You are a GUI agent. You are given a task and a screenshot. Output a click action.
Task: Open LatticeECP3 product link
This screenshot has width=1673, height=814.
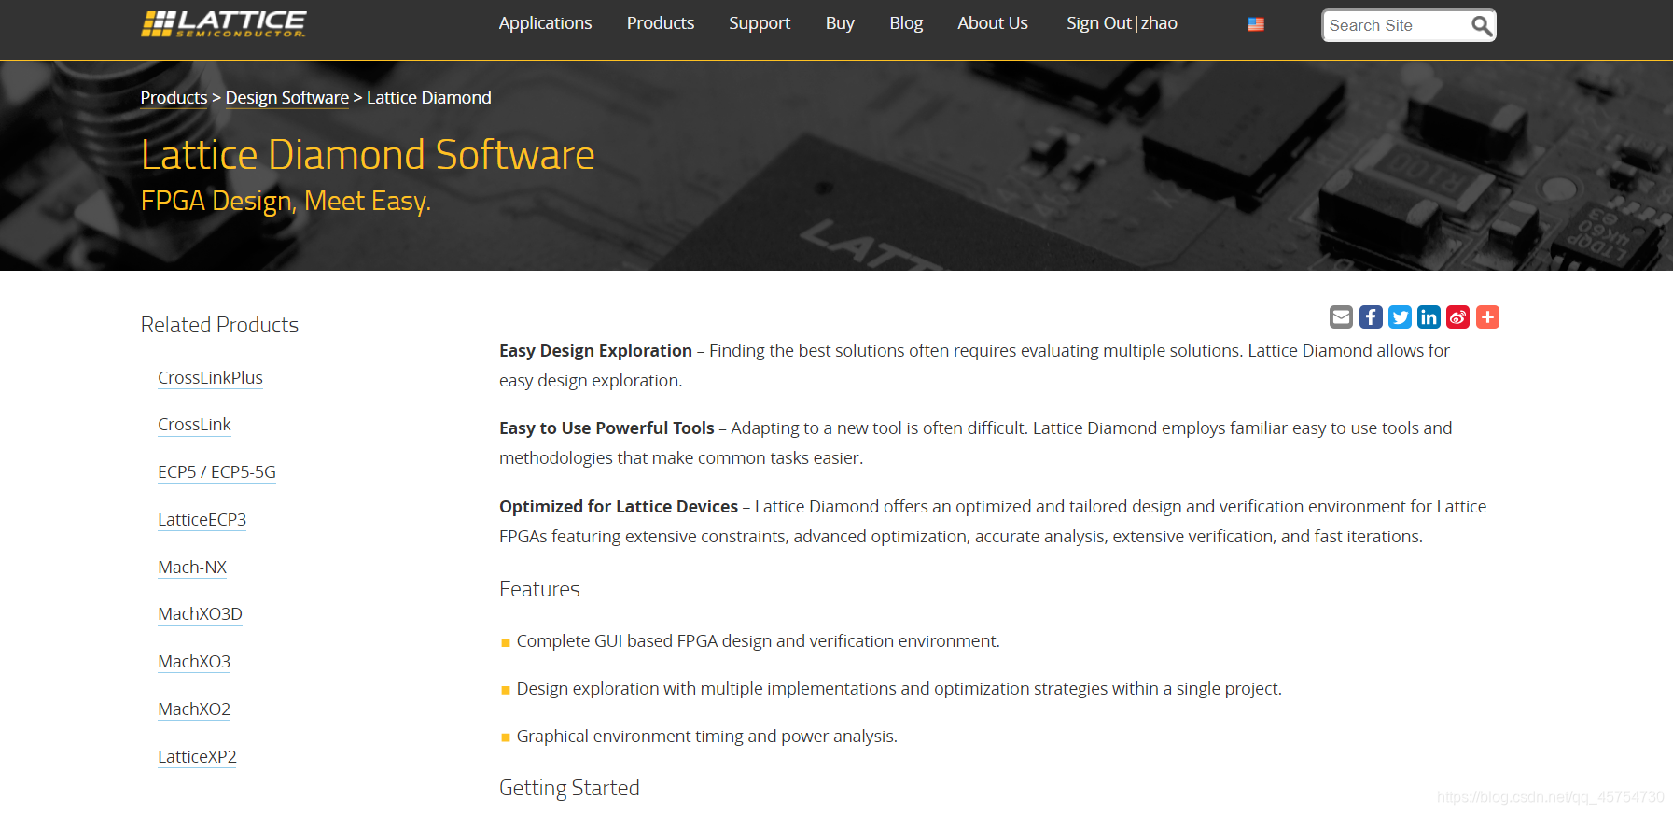click(x=202, y=520)
